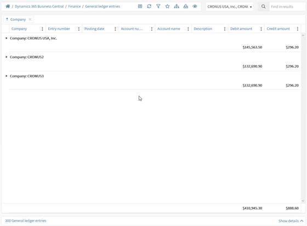Sort by Description column header
Viewport: 307px width, 226px height.
pyautogui.click(x=203, y=29)
